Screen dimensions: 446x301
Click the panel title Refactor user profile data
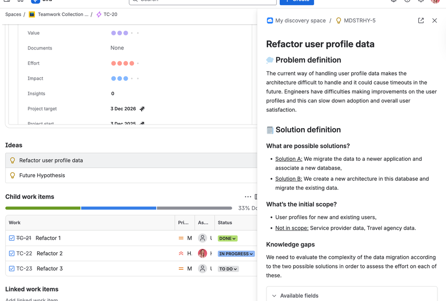[x=320, y=44]
